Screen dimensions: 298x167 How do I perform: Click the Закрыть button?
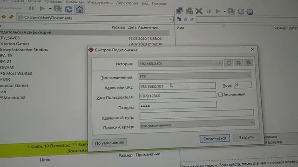point(246,137)
